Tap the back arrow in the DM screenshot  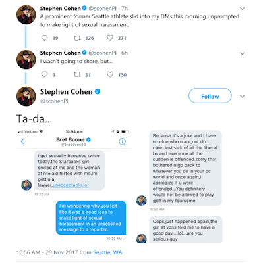tap(22, 141)
